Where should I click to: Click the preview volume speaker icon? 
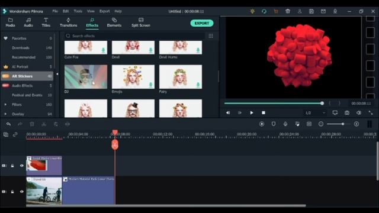click(x=359, y=113)
